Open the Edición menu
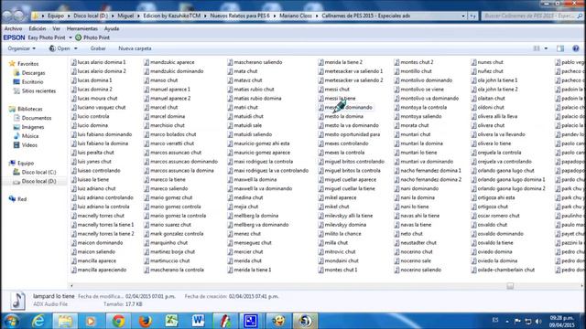Image resolution: width=586 pixels, height=329 pixels. tap(38, 28)
